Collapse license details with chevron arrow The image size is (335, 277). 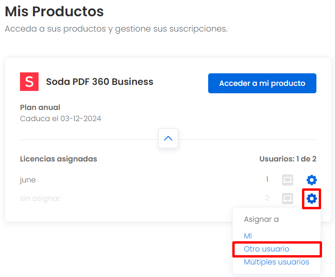pos(168,138)
